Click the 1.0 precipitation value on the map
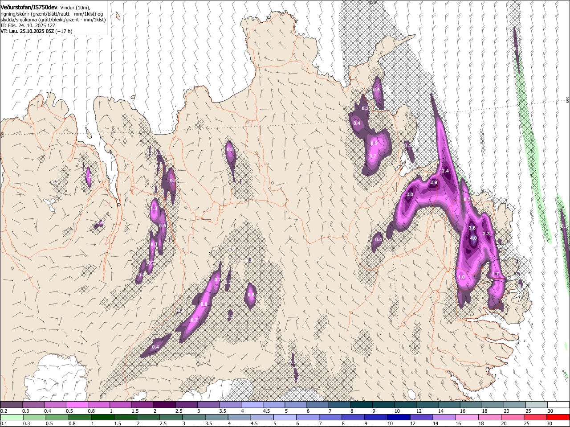 pos(461,277)
